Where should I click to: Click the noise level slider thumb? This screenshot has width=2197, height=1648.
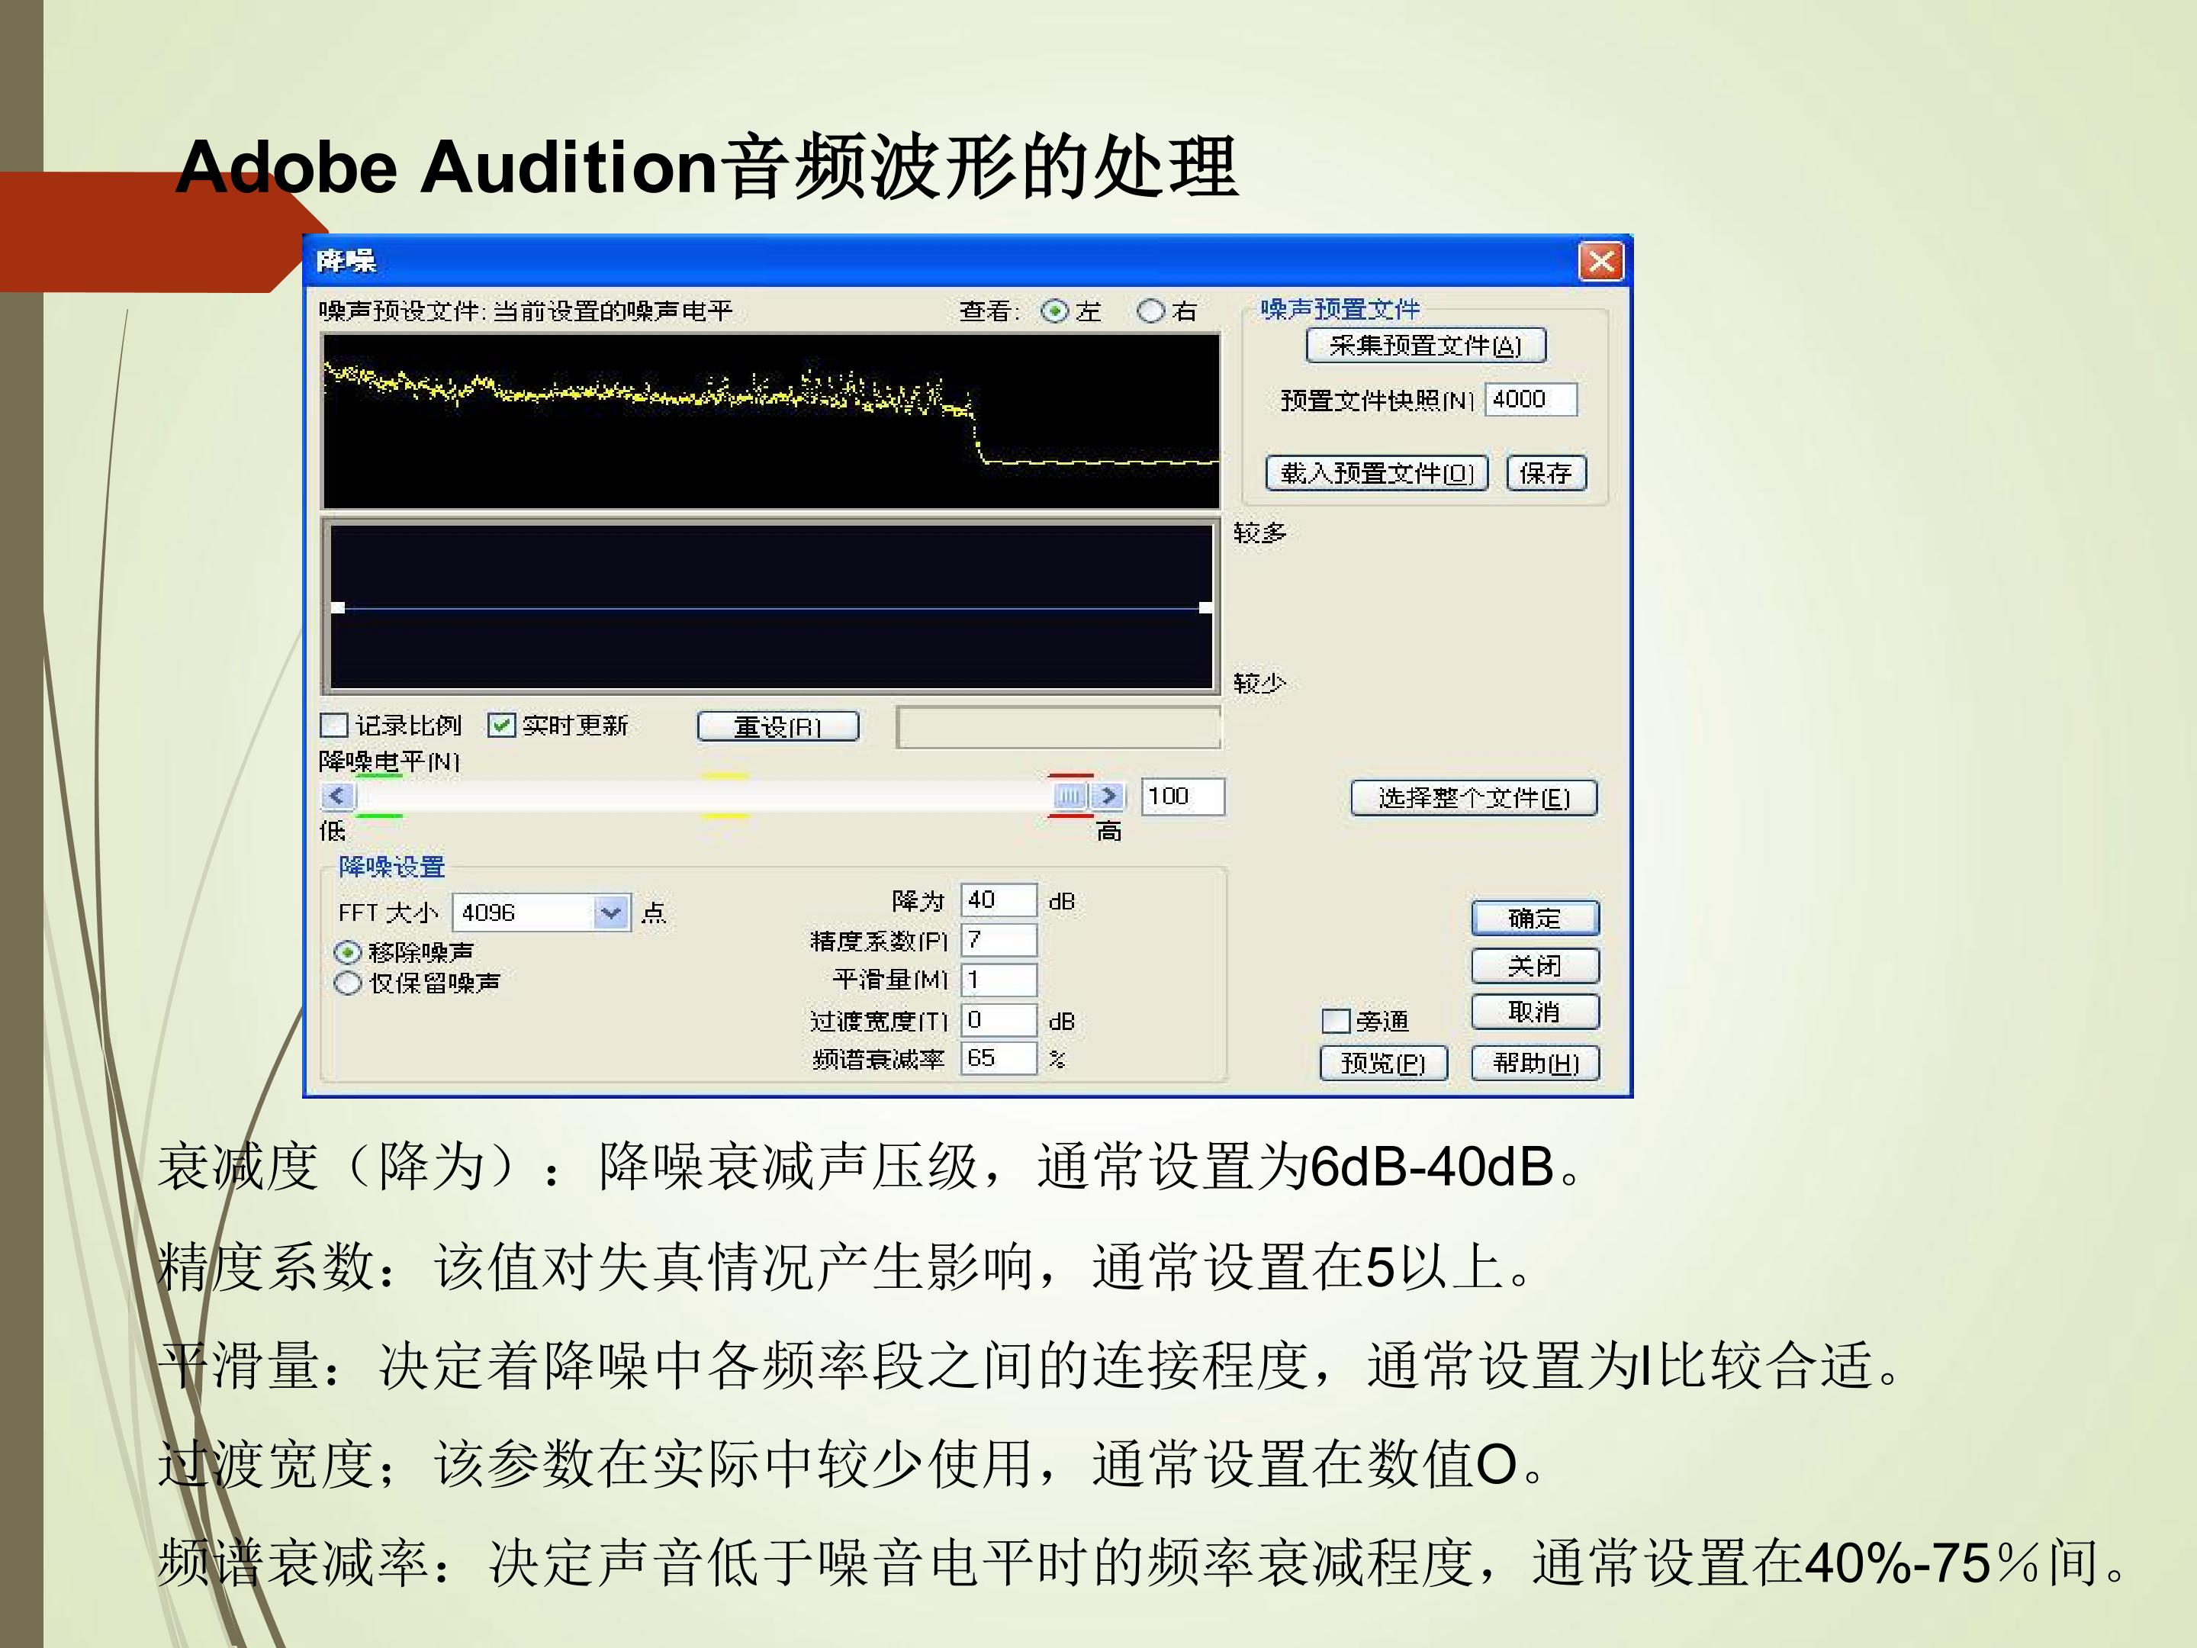point(1071,796)
